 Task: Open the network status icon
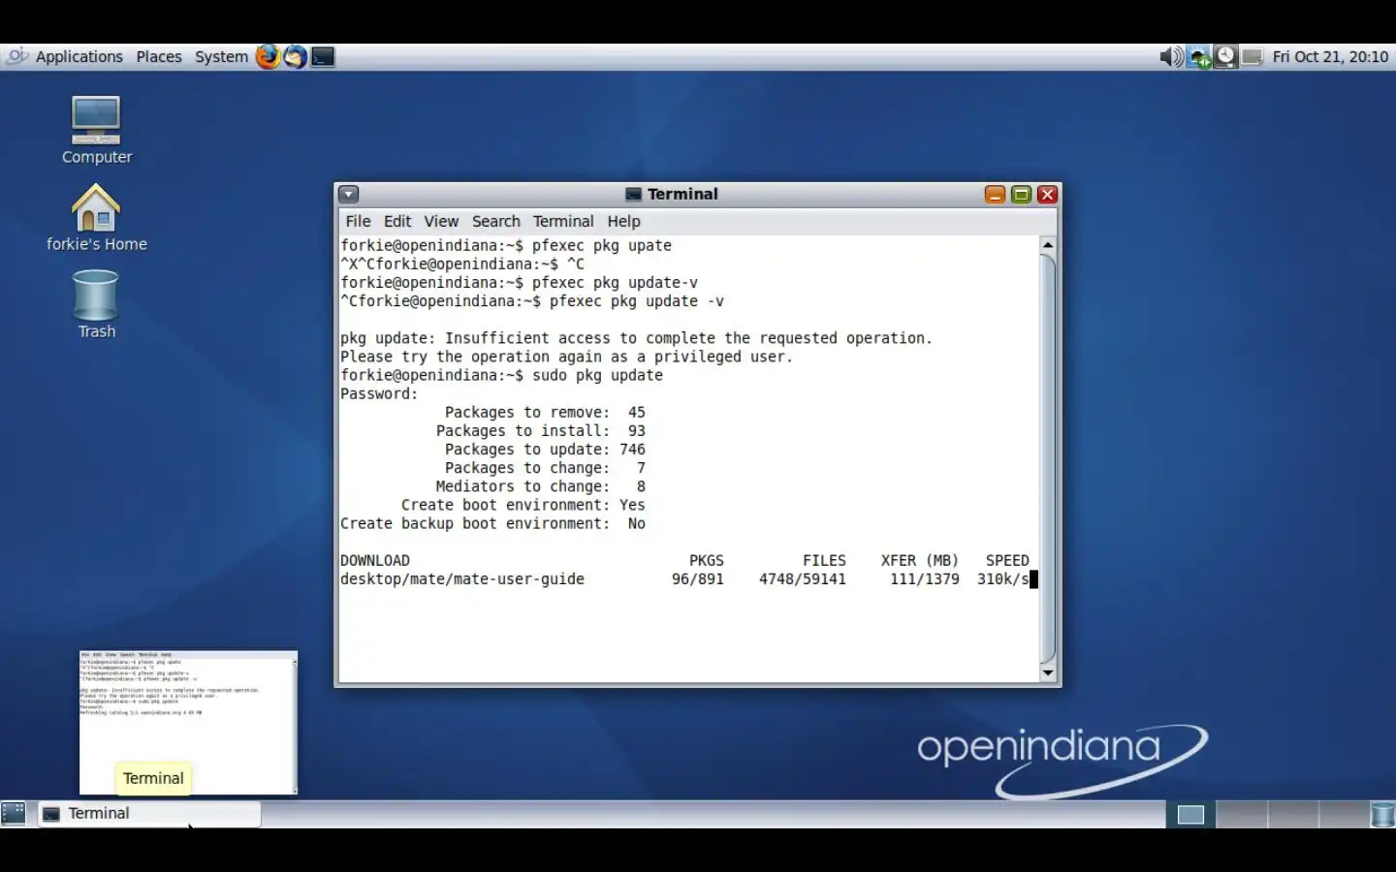(1199, 56)
